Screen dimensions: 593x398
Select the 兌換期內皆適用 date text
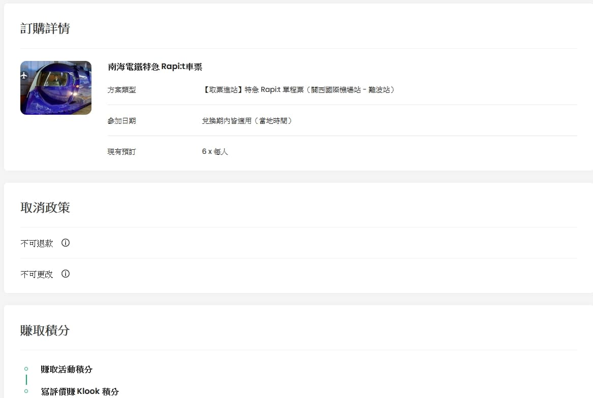[x=247, y=120]
